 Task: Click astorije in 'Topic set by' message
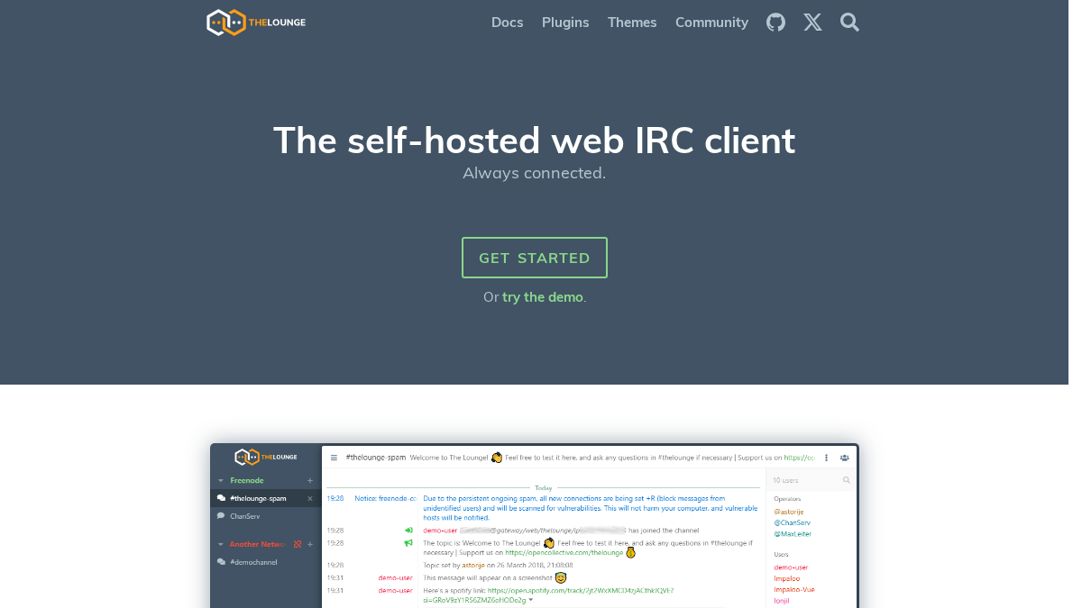pos(473,565)
